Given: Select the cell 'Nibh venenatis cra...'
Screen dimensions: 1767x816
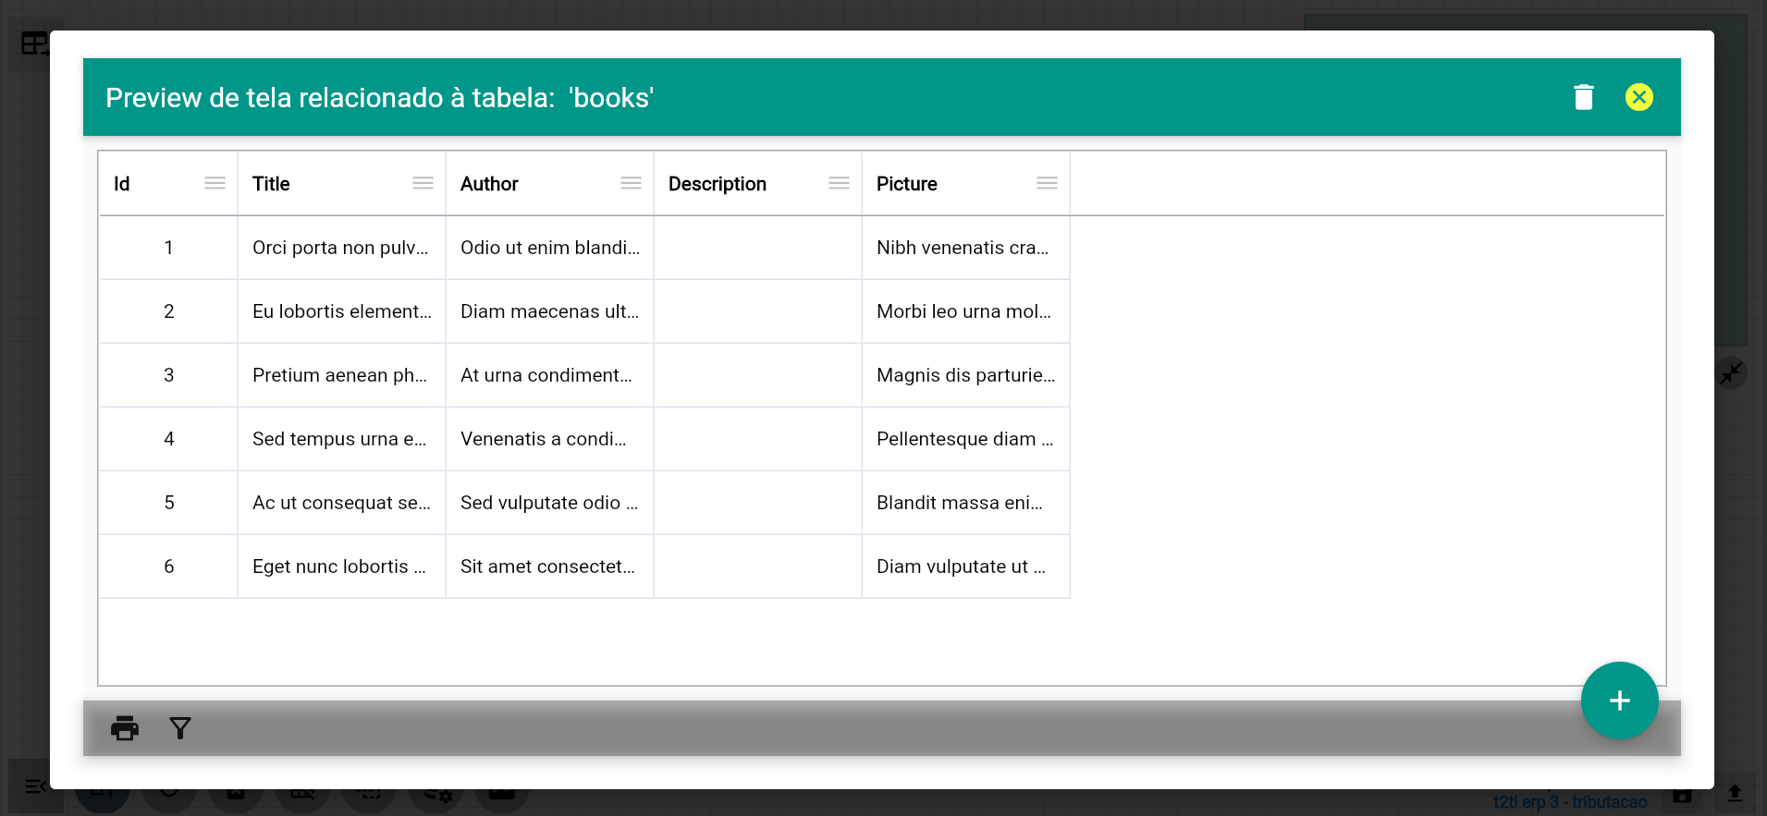Looking at the screenshot, I should (x=966, y=248).
